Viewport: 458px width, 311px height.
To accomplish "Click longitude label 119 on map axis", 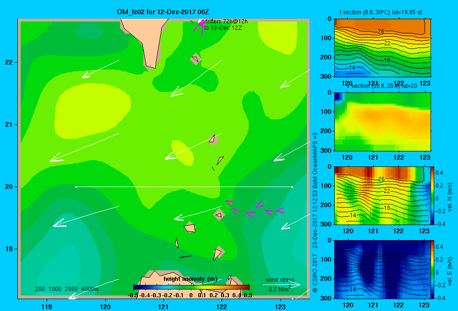I will tap(47, 306).
